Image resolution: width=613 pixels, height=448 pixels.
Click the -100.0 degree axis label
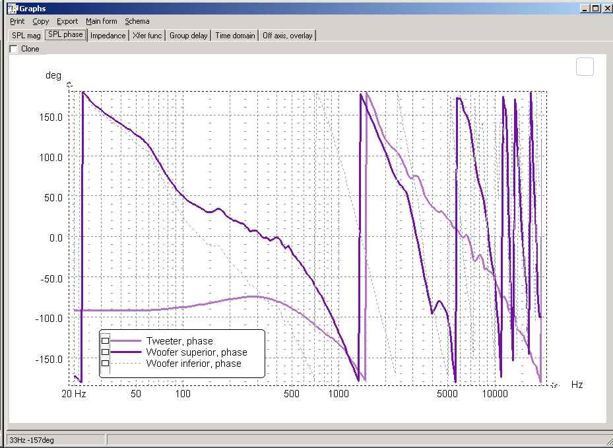[49, 319]
